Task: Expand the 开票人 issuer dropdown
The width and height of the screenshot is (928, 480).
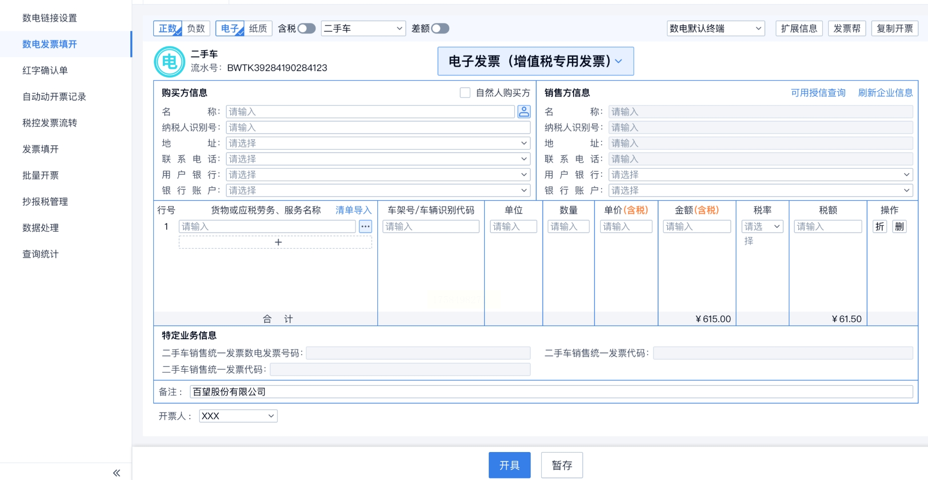Action: [238, 416]
